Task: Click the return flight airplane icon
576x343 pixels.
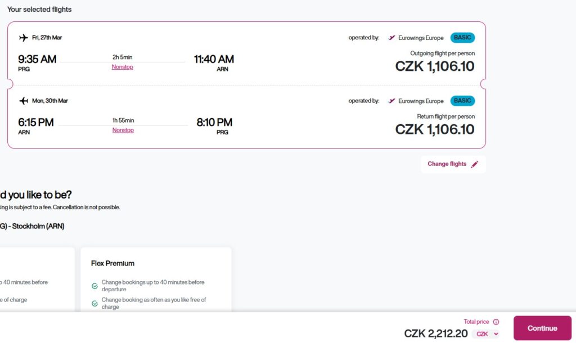Action: pyautogui.click(x=24, y=101)
